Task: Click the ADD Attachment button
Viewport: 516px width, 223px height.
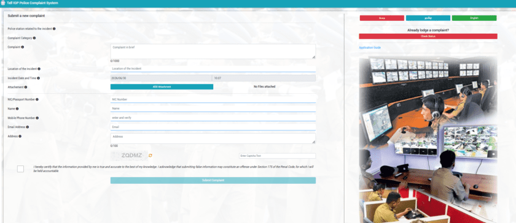Action: (x=162, y=87)
